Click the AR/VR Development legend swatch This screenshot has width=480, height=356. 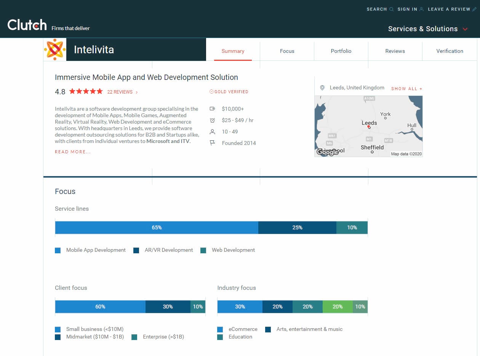tap(136, 250)
